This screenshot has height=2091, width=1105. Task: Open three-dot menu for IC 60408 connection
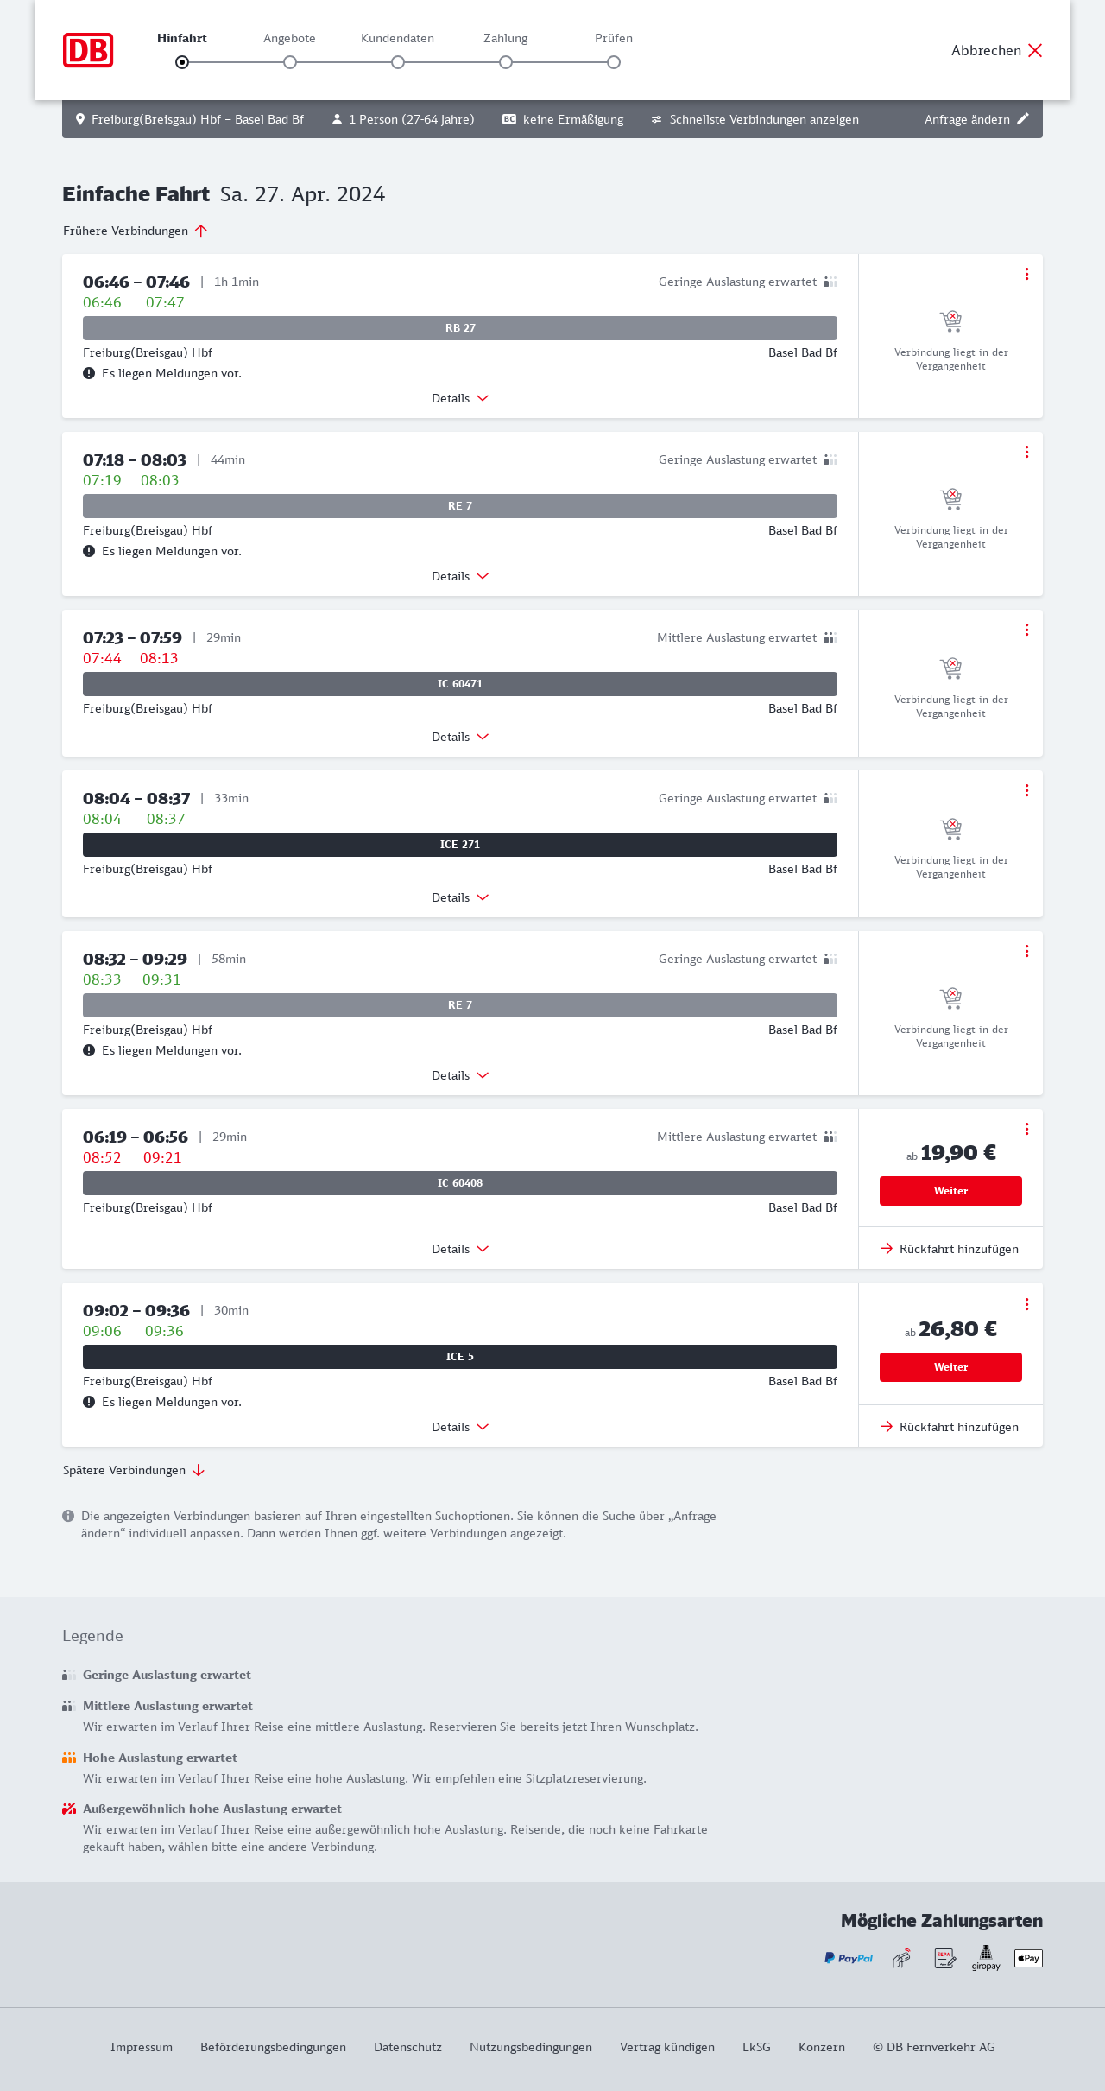point(1026,1129)
